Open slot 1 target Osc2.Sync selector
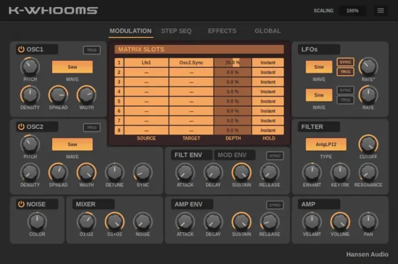The image size is (398, 264). 191,62
